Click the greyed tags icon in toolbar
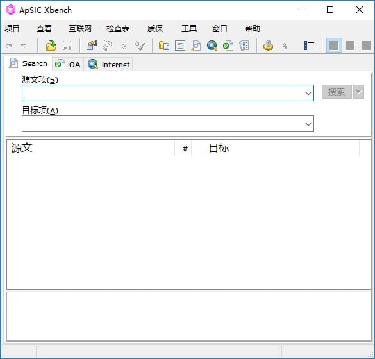The width and height of the screenshot is (375, 359). 108,46
